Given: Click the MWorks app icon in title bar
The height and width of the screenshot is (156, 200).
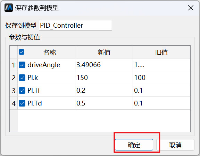Looking at the screenshot, I should point(9,8).
